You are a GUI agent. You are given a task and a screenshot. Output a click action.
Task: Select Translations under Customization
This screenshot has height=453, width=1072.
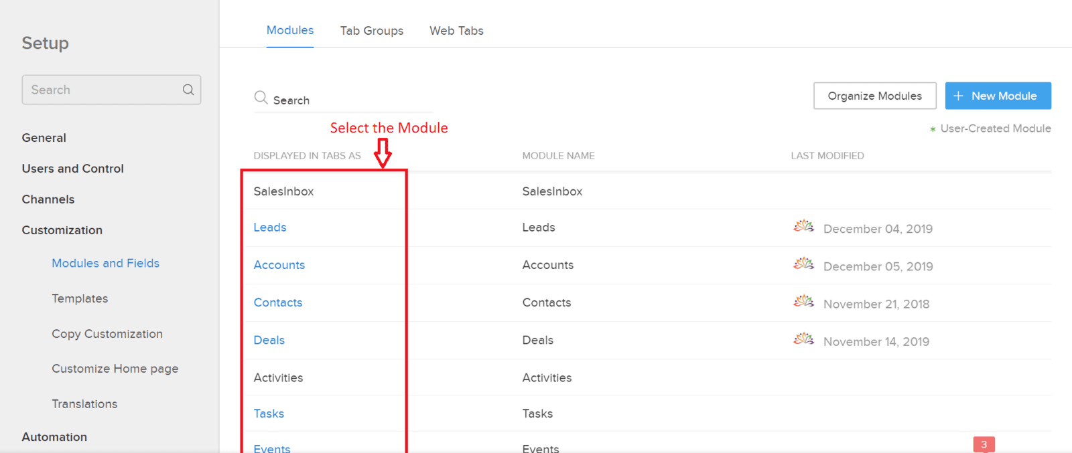coord(84,404)
